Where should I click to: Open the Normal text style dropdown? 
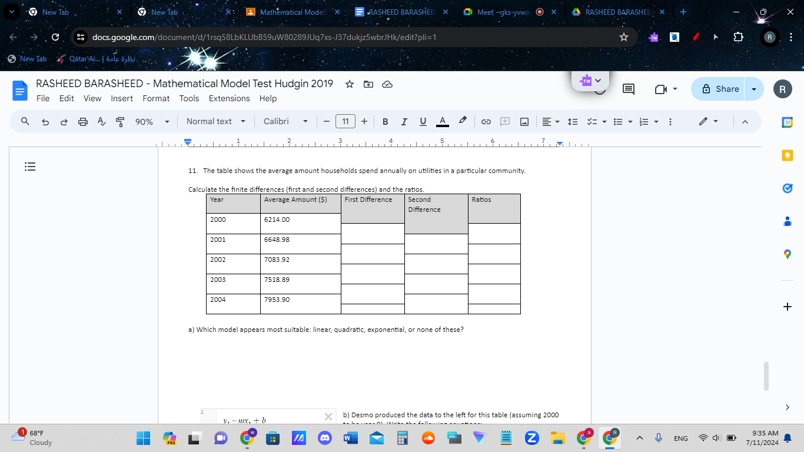[217, 121]
